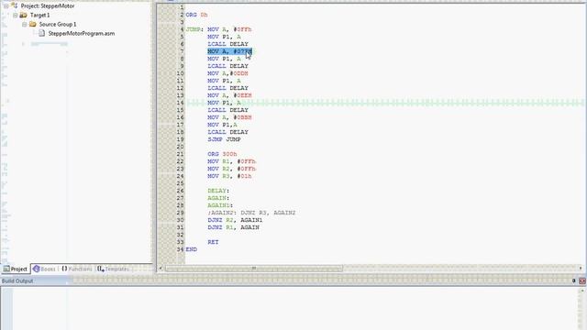Click the Source Group 1 folder icon

[x=33, y=25]
